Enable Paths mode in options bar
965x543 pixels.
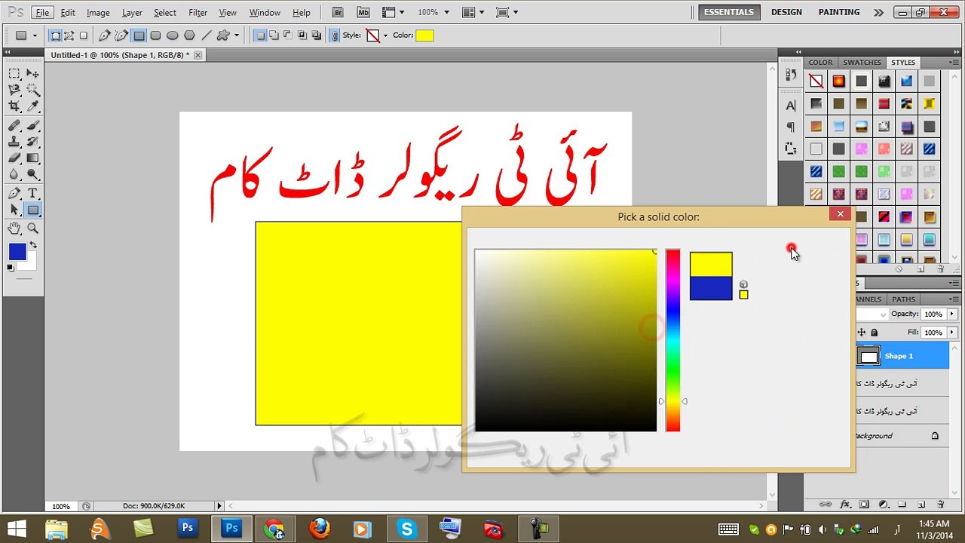coord(69,35)
